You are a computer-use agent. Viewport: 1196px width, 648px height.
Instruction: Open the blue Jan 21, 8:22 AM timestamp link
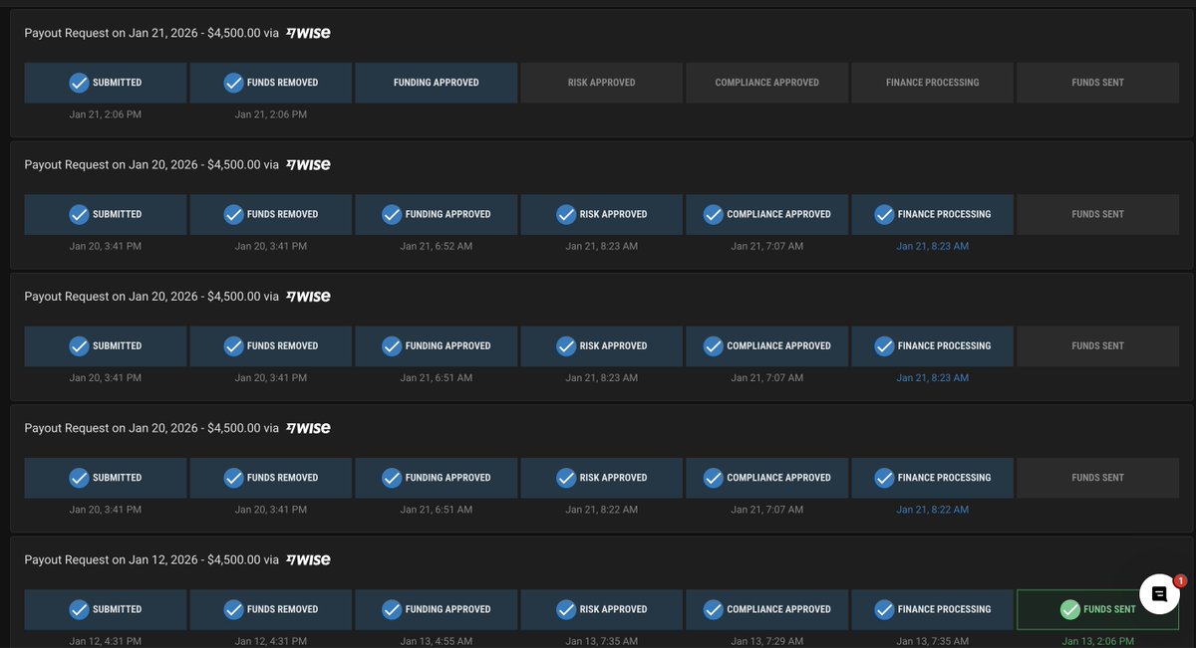pyautogui.click(x=932, y=509)
